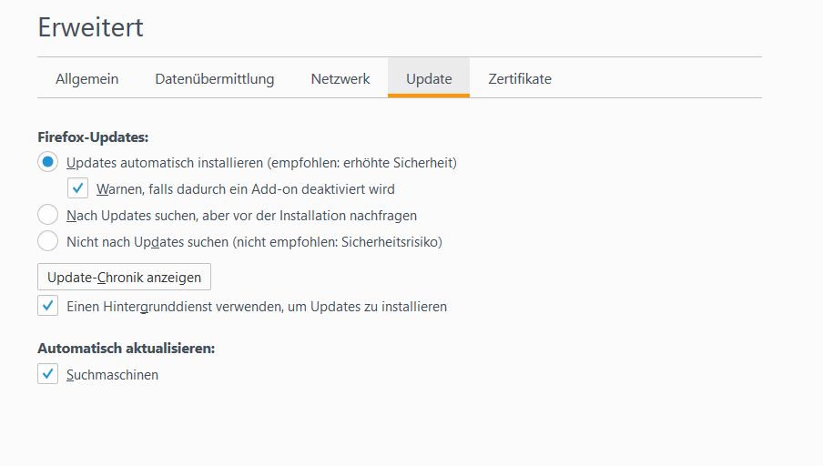Open the Datenübermittlung tab
The image size is (823, 466).
click(215, 78)
